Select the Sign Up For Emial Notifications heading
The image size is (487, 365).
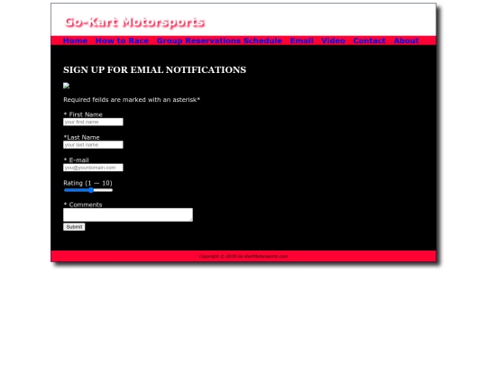point(155,69)
